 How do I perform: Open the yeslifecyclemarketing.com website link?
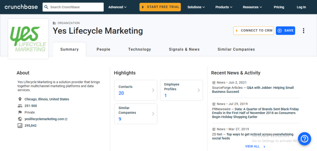coord(44,119)
